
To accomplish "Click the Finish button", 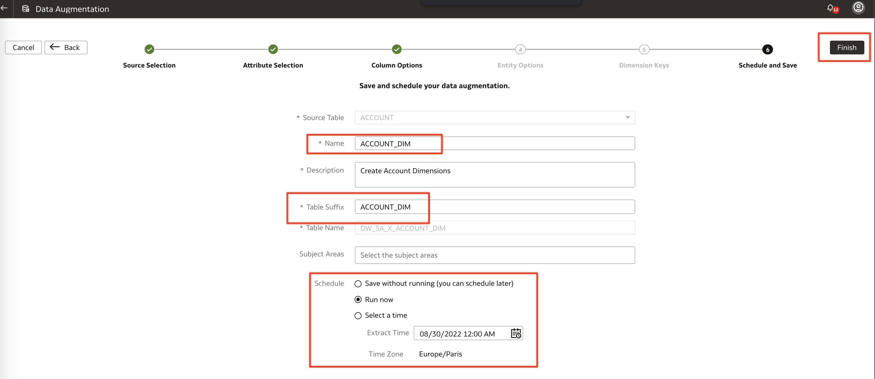I will tap(847, 47).
